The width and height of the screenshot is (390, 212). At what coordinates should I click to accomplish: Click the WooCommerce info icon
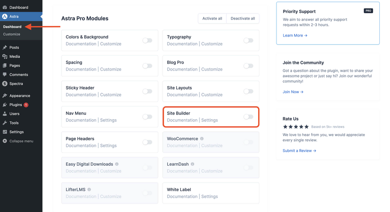(202, 139)
